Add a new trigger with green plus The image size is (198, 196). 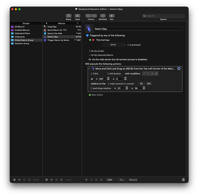(90, 40)
